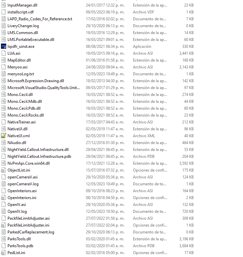Select the Mono.Cecil.Rocks.dll icon
Screen dimensions: 243x257
click(4, 115)
